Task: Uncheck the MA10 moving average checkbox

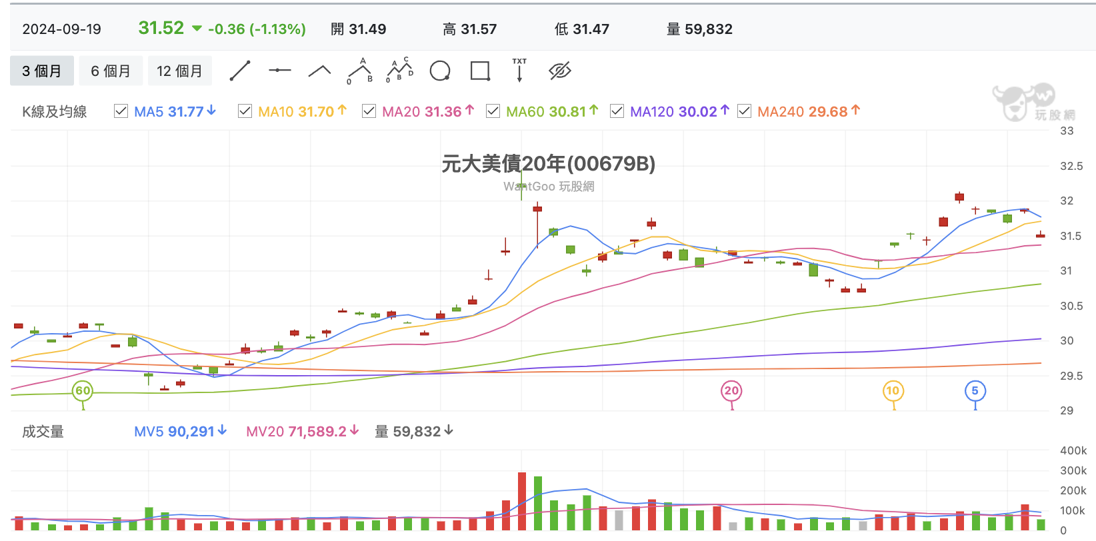Action: pyautogui.click(x=245, y=111)
